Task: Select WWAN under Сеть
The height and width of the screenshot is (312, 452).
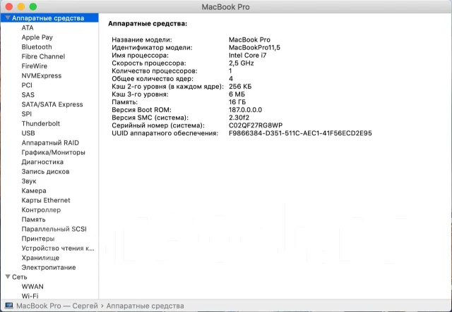Action: pyautogui.click(x=32, y=287)
